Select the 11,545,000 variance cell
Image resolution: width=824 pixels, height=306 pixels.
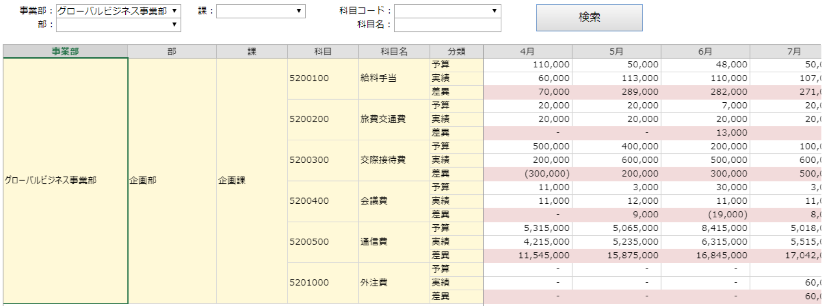pyautogui.click(x=527, y=255)
